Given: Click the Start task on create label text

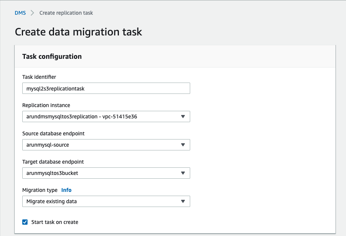Looking at the screenshot, I should tap(55, 222).
